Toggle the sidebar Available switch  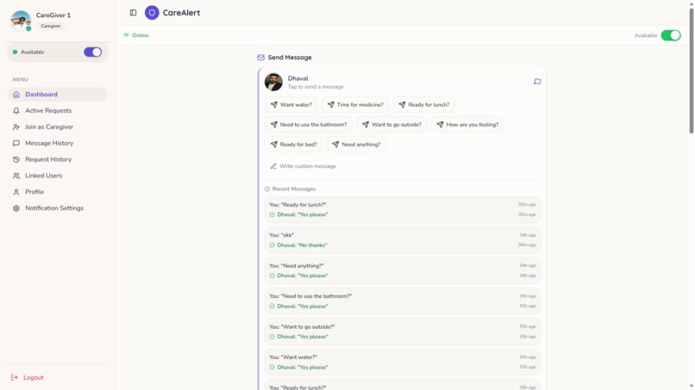[x=92, y=53]
